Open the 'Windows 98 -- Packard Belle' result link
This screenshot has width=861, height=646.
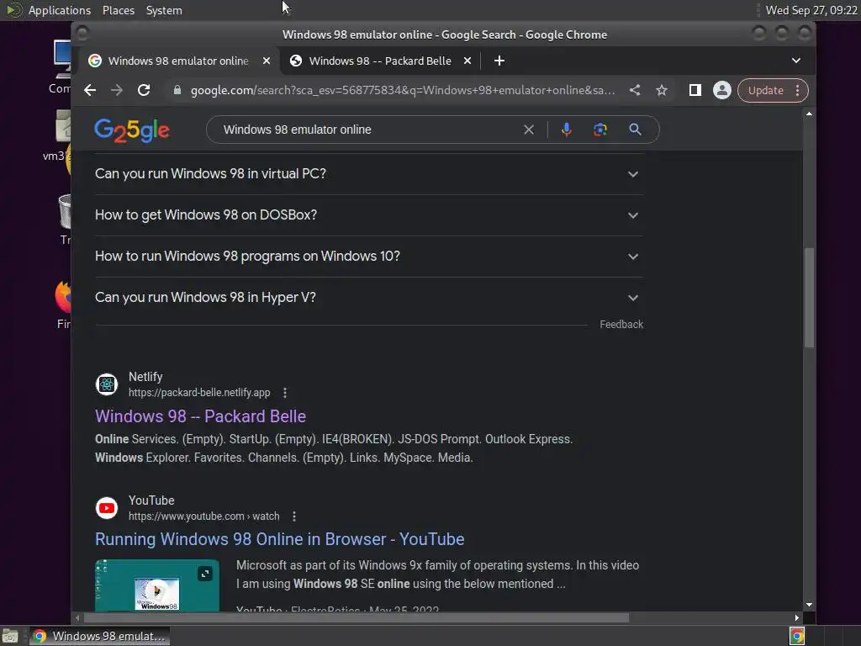[200, 416]
